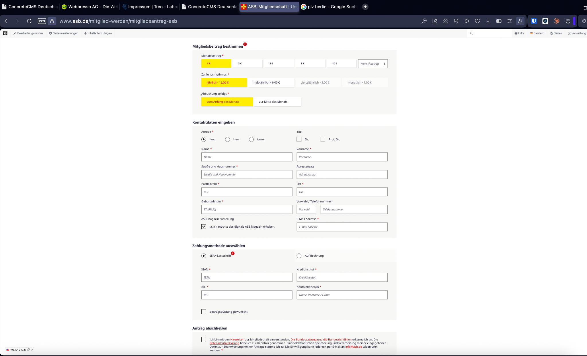Open the info@asb.de email link
This screenshot has width=587, height=356.
click(354, 347)
